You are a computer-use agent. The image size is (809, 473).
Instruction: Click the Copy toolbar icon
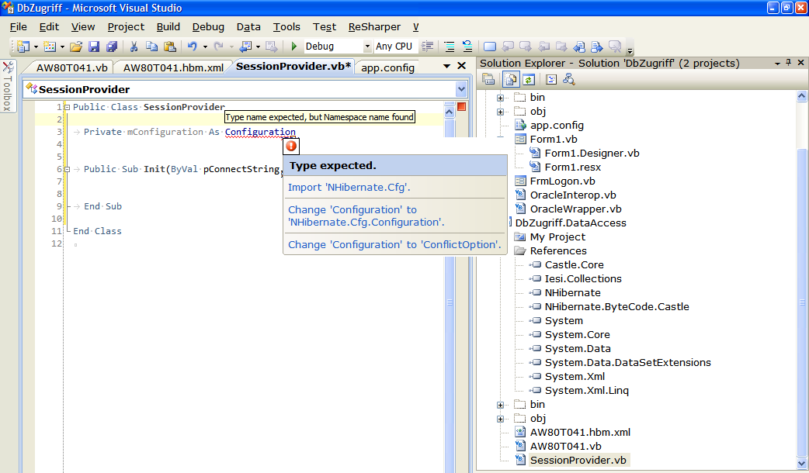point(151,47)
